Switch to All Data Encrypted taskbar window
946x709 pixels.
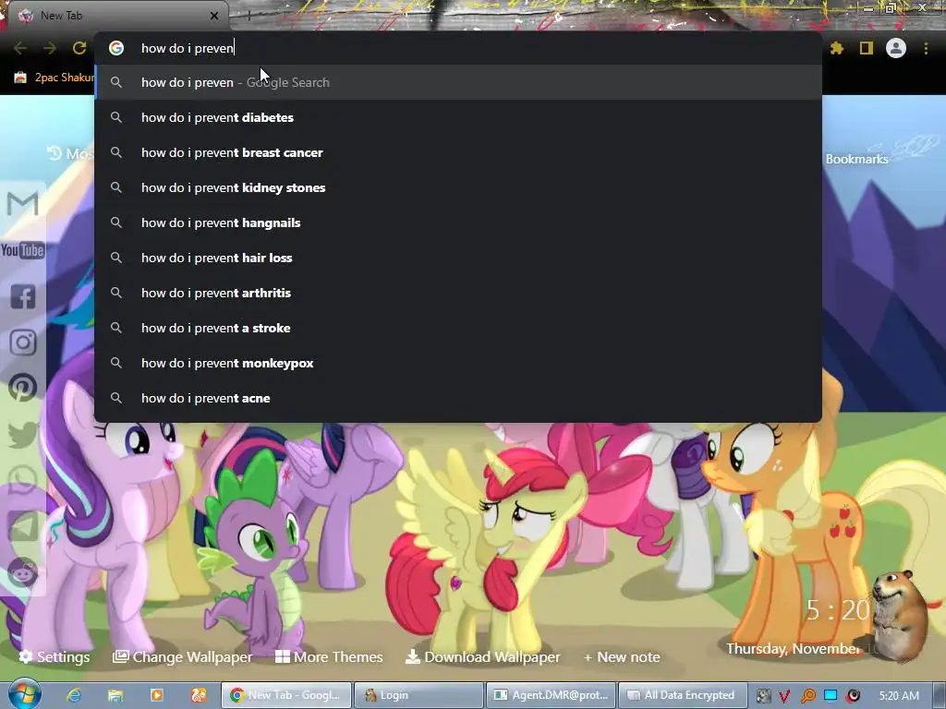click(683, 695)
